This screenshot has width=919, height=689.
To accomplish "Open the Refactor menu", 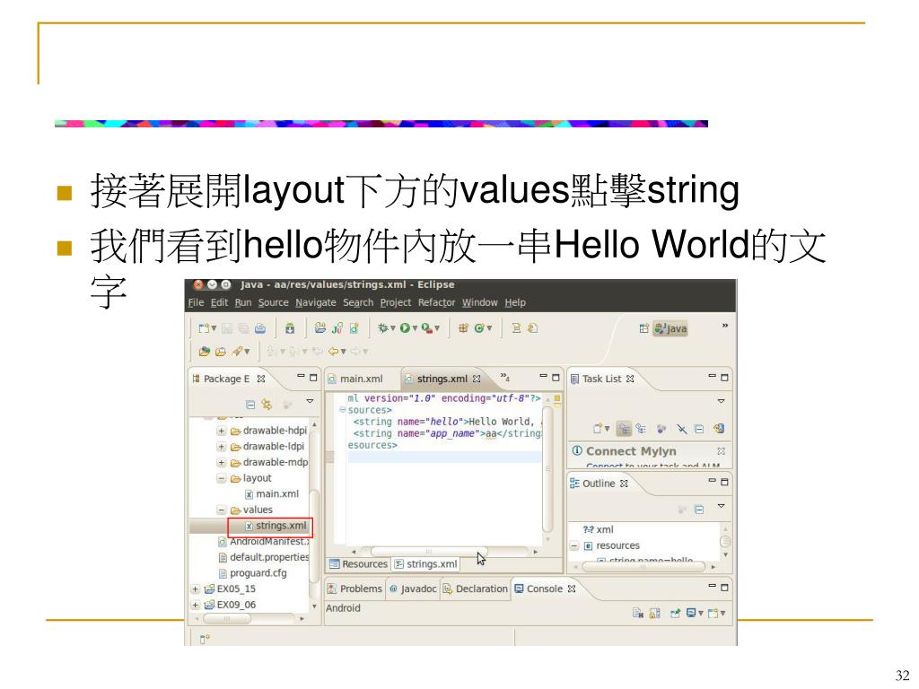I will tap(437, 302).
